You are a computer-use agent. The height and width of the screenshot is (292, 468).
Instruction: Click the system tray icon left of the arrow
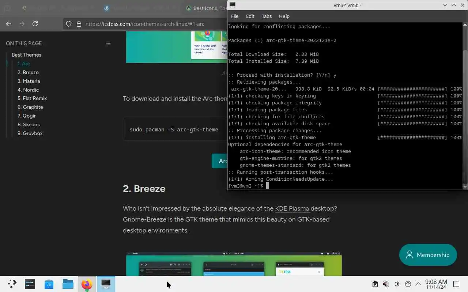(x=408, y=284)
